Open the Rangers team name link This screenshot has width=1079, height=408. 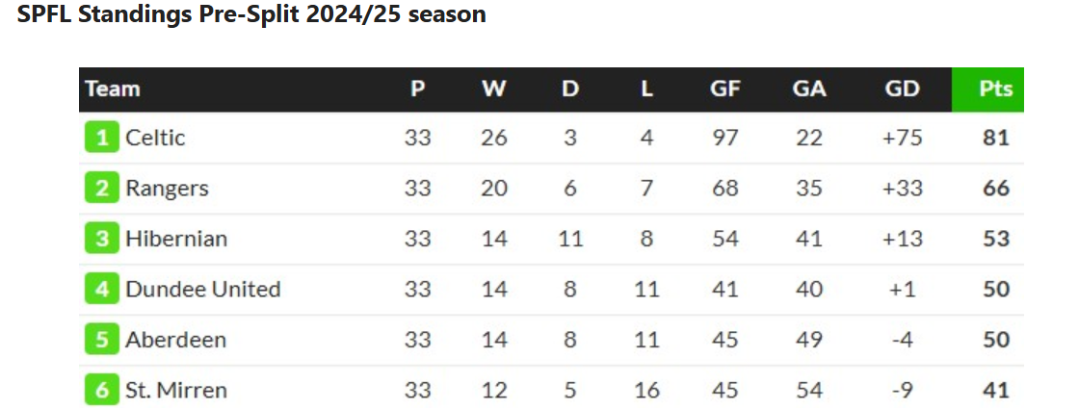pos(167,189)
